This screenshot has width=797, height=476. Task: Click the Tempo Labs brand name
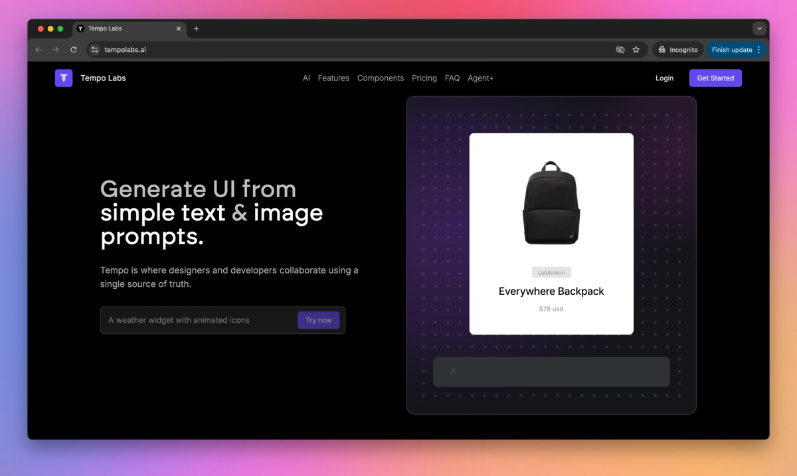pos(103,78)
